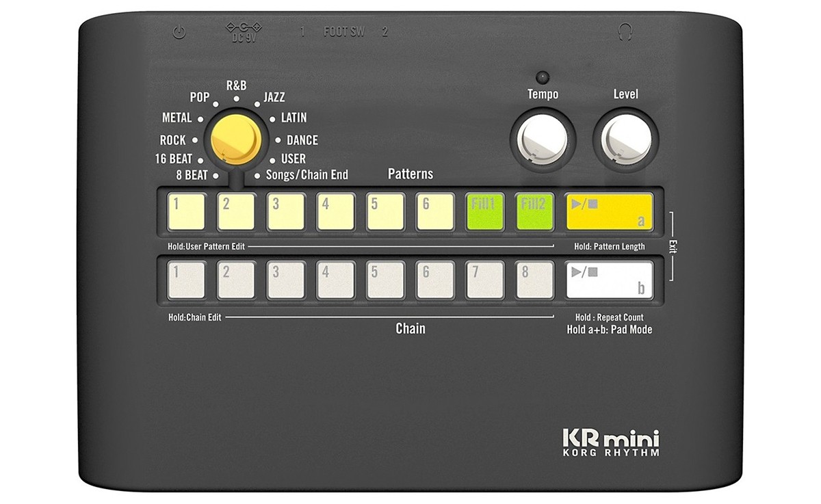821x504 pixels.
Task: Choose Chain pad 7
Action: click(x=485, y=280)
